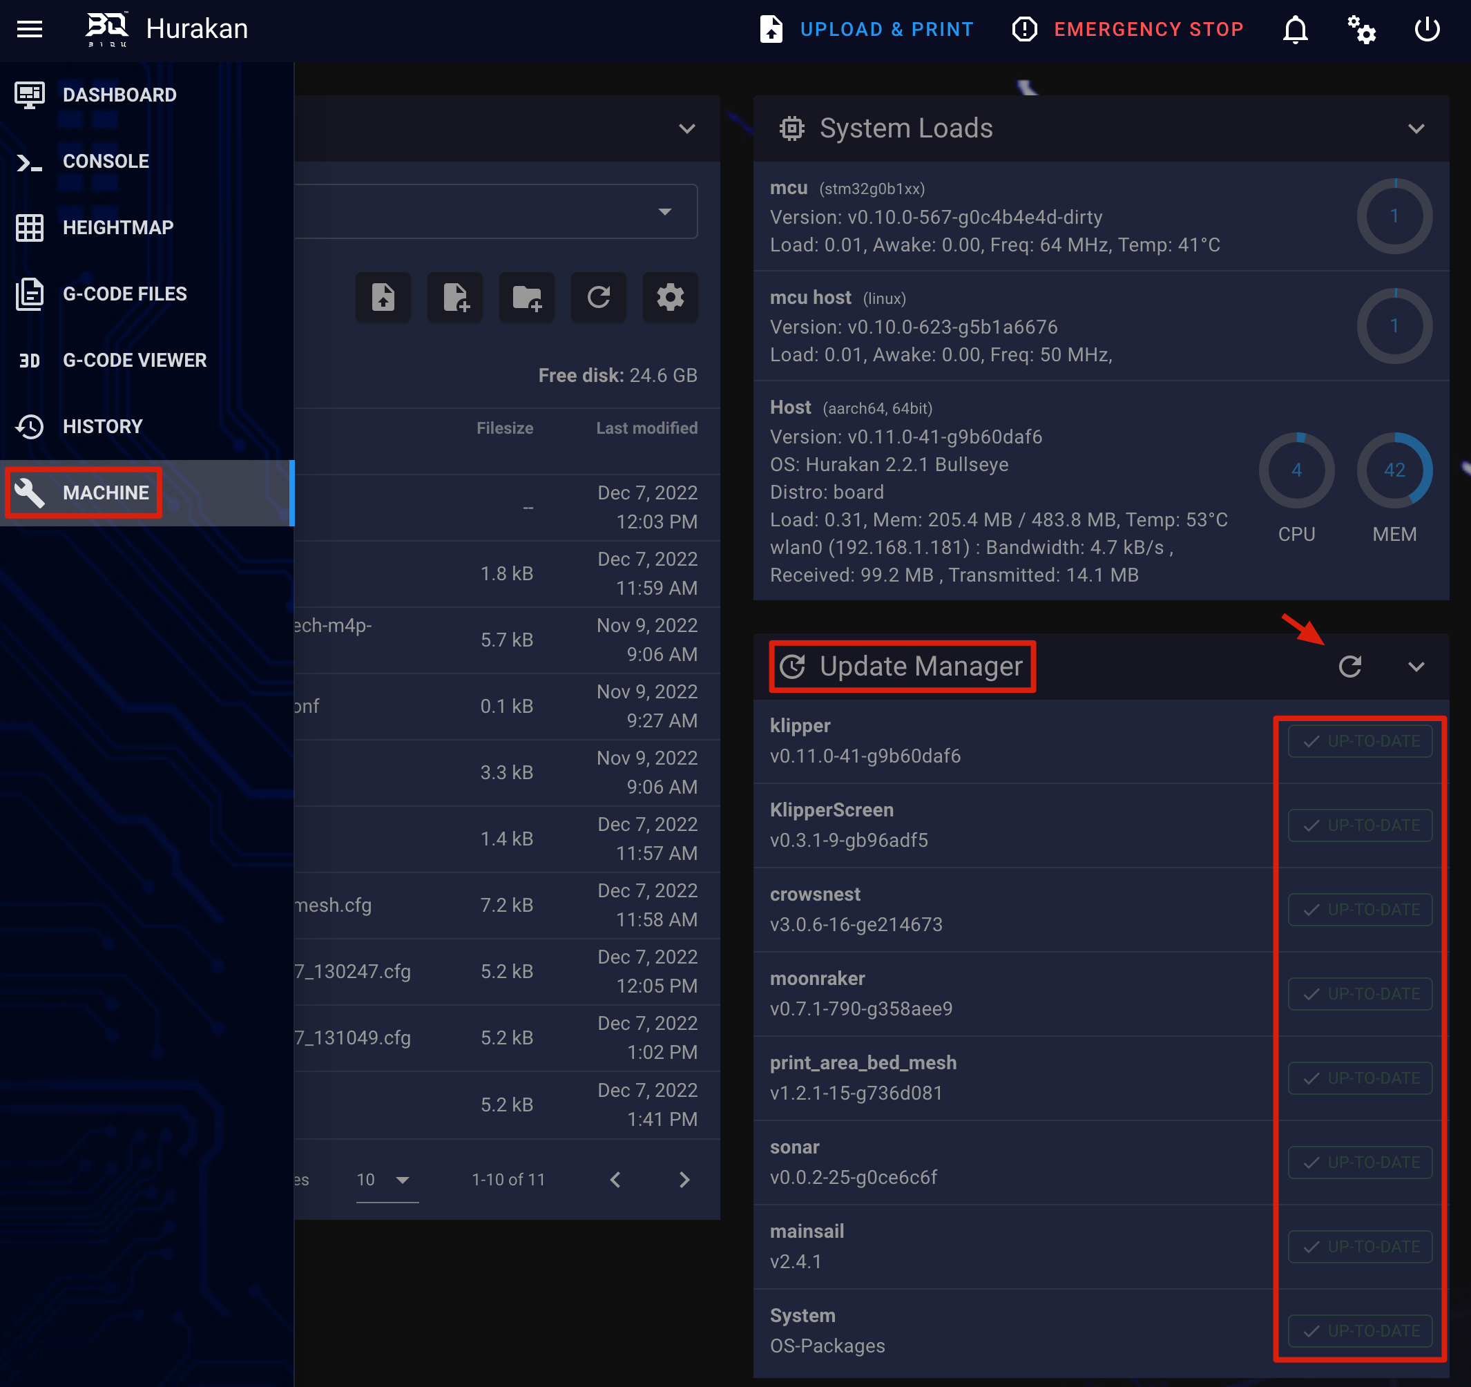
Task: Click the create new folder icon
Action: (526, 298)
